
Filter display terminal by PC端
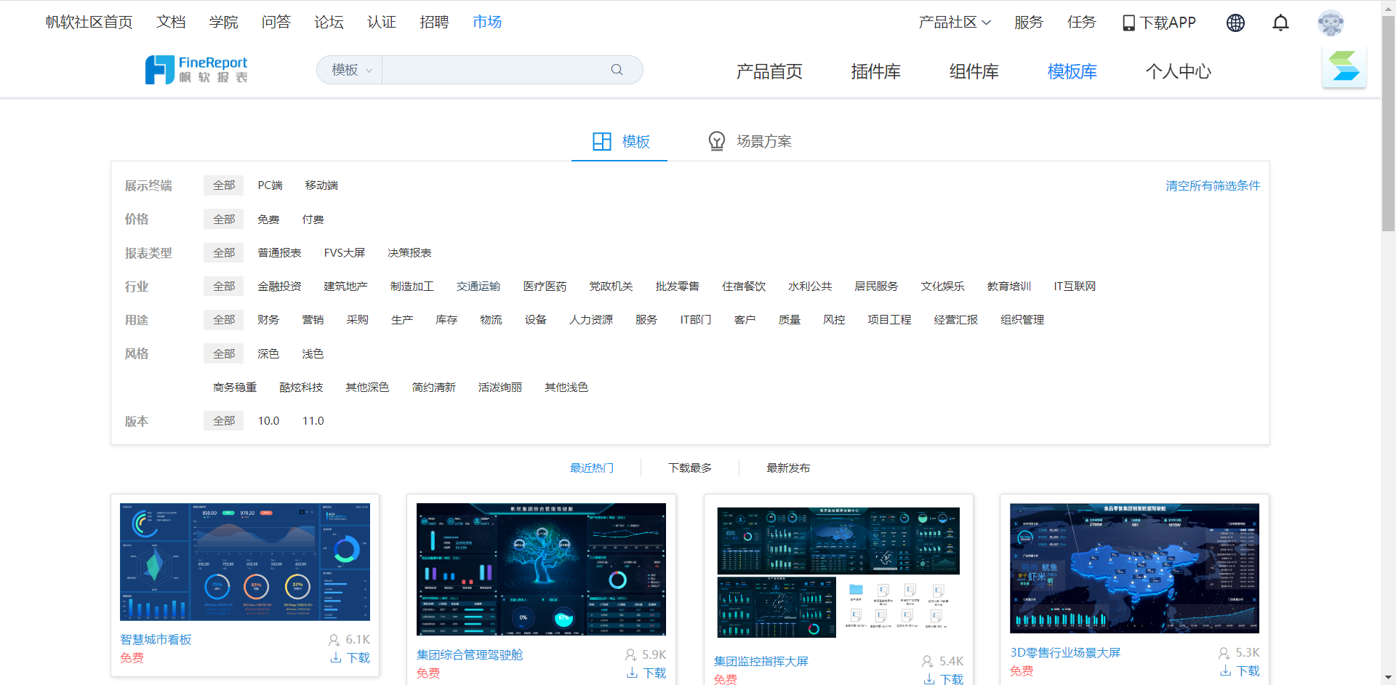pos(270,185)
